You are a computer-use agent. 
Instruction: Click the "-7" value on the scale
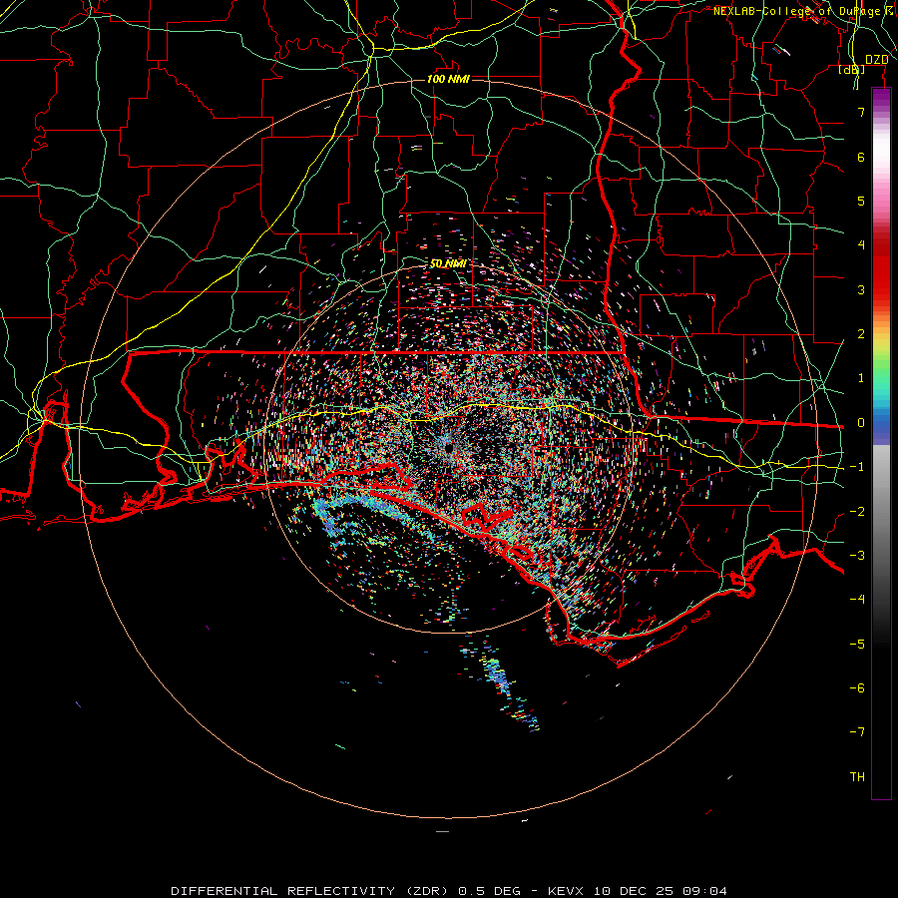pyautogui.click(x=857, y=732)
